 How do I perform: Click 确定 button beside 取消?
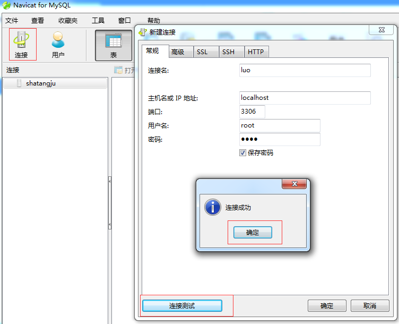[327, 305]
